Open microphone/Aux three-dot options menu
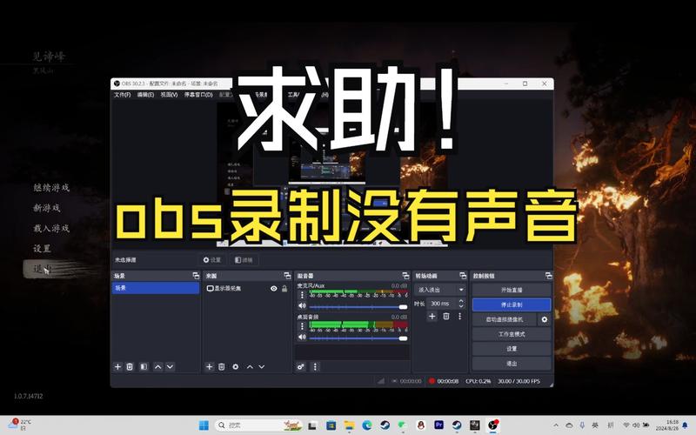The height and width of the screenshot is (435, 696). [302, 296]
